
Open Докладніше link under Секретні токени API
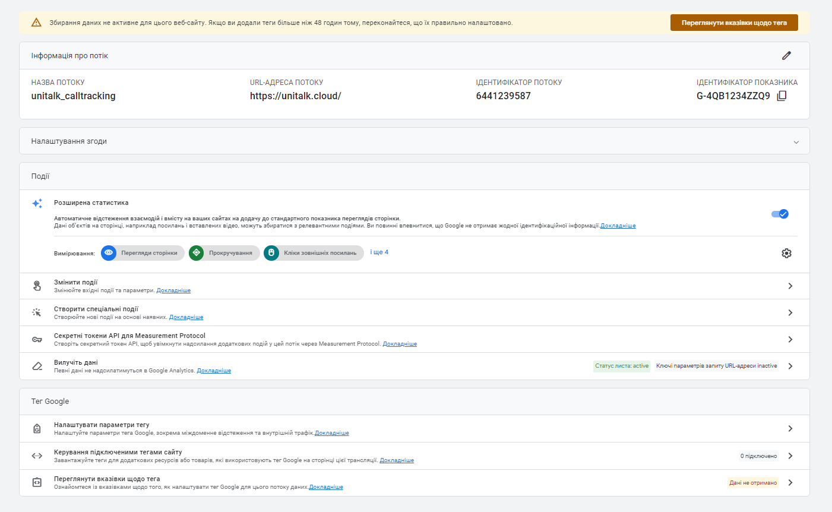click(400, 344)
